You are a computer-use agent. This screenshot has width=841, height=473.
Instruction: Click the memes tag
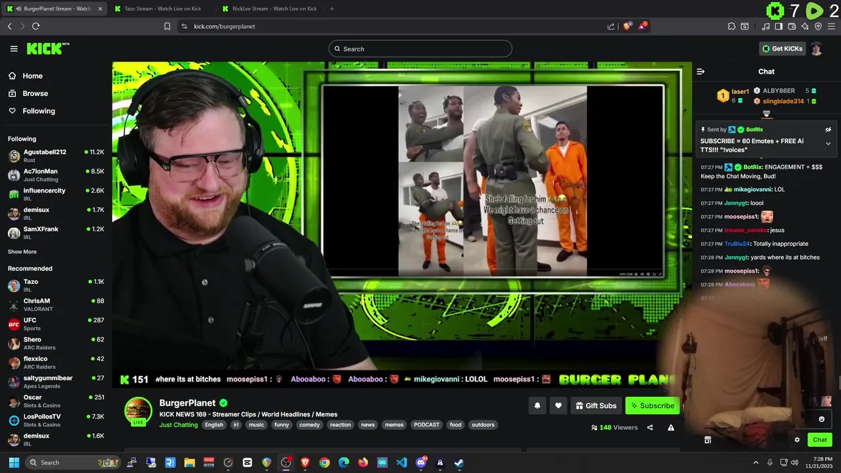tap(394, 425)
